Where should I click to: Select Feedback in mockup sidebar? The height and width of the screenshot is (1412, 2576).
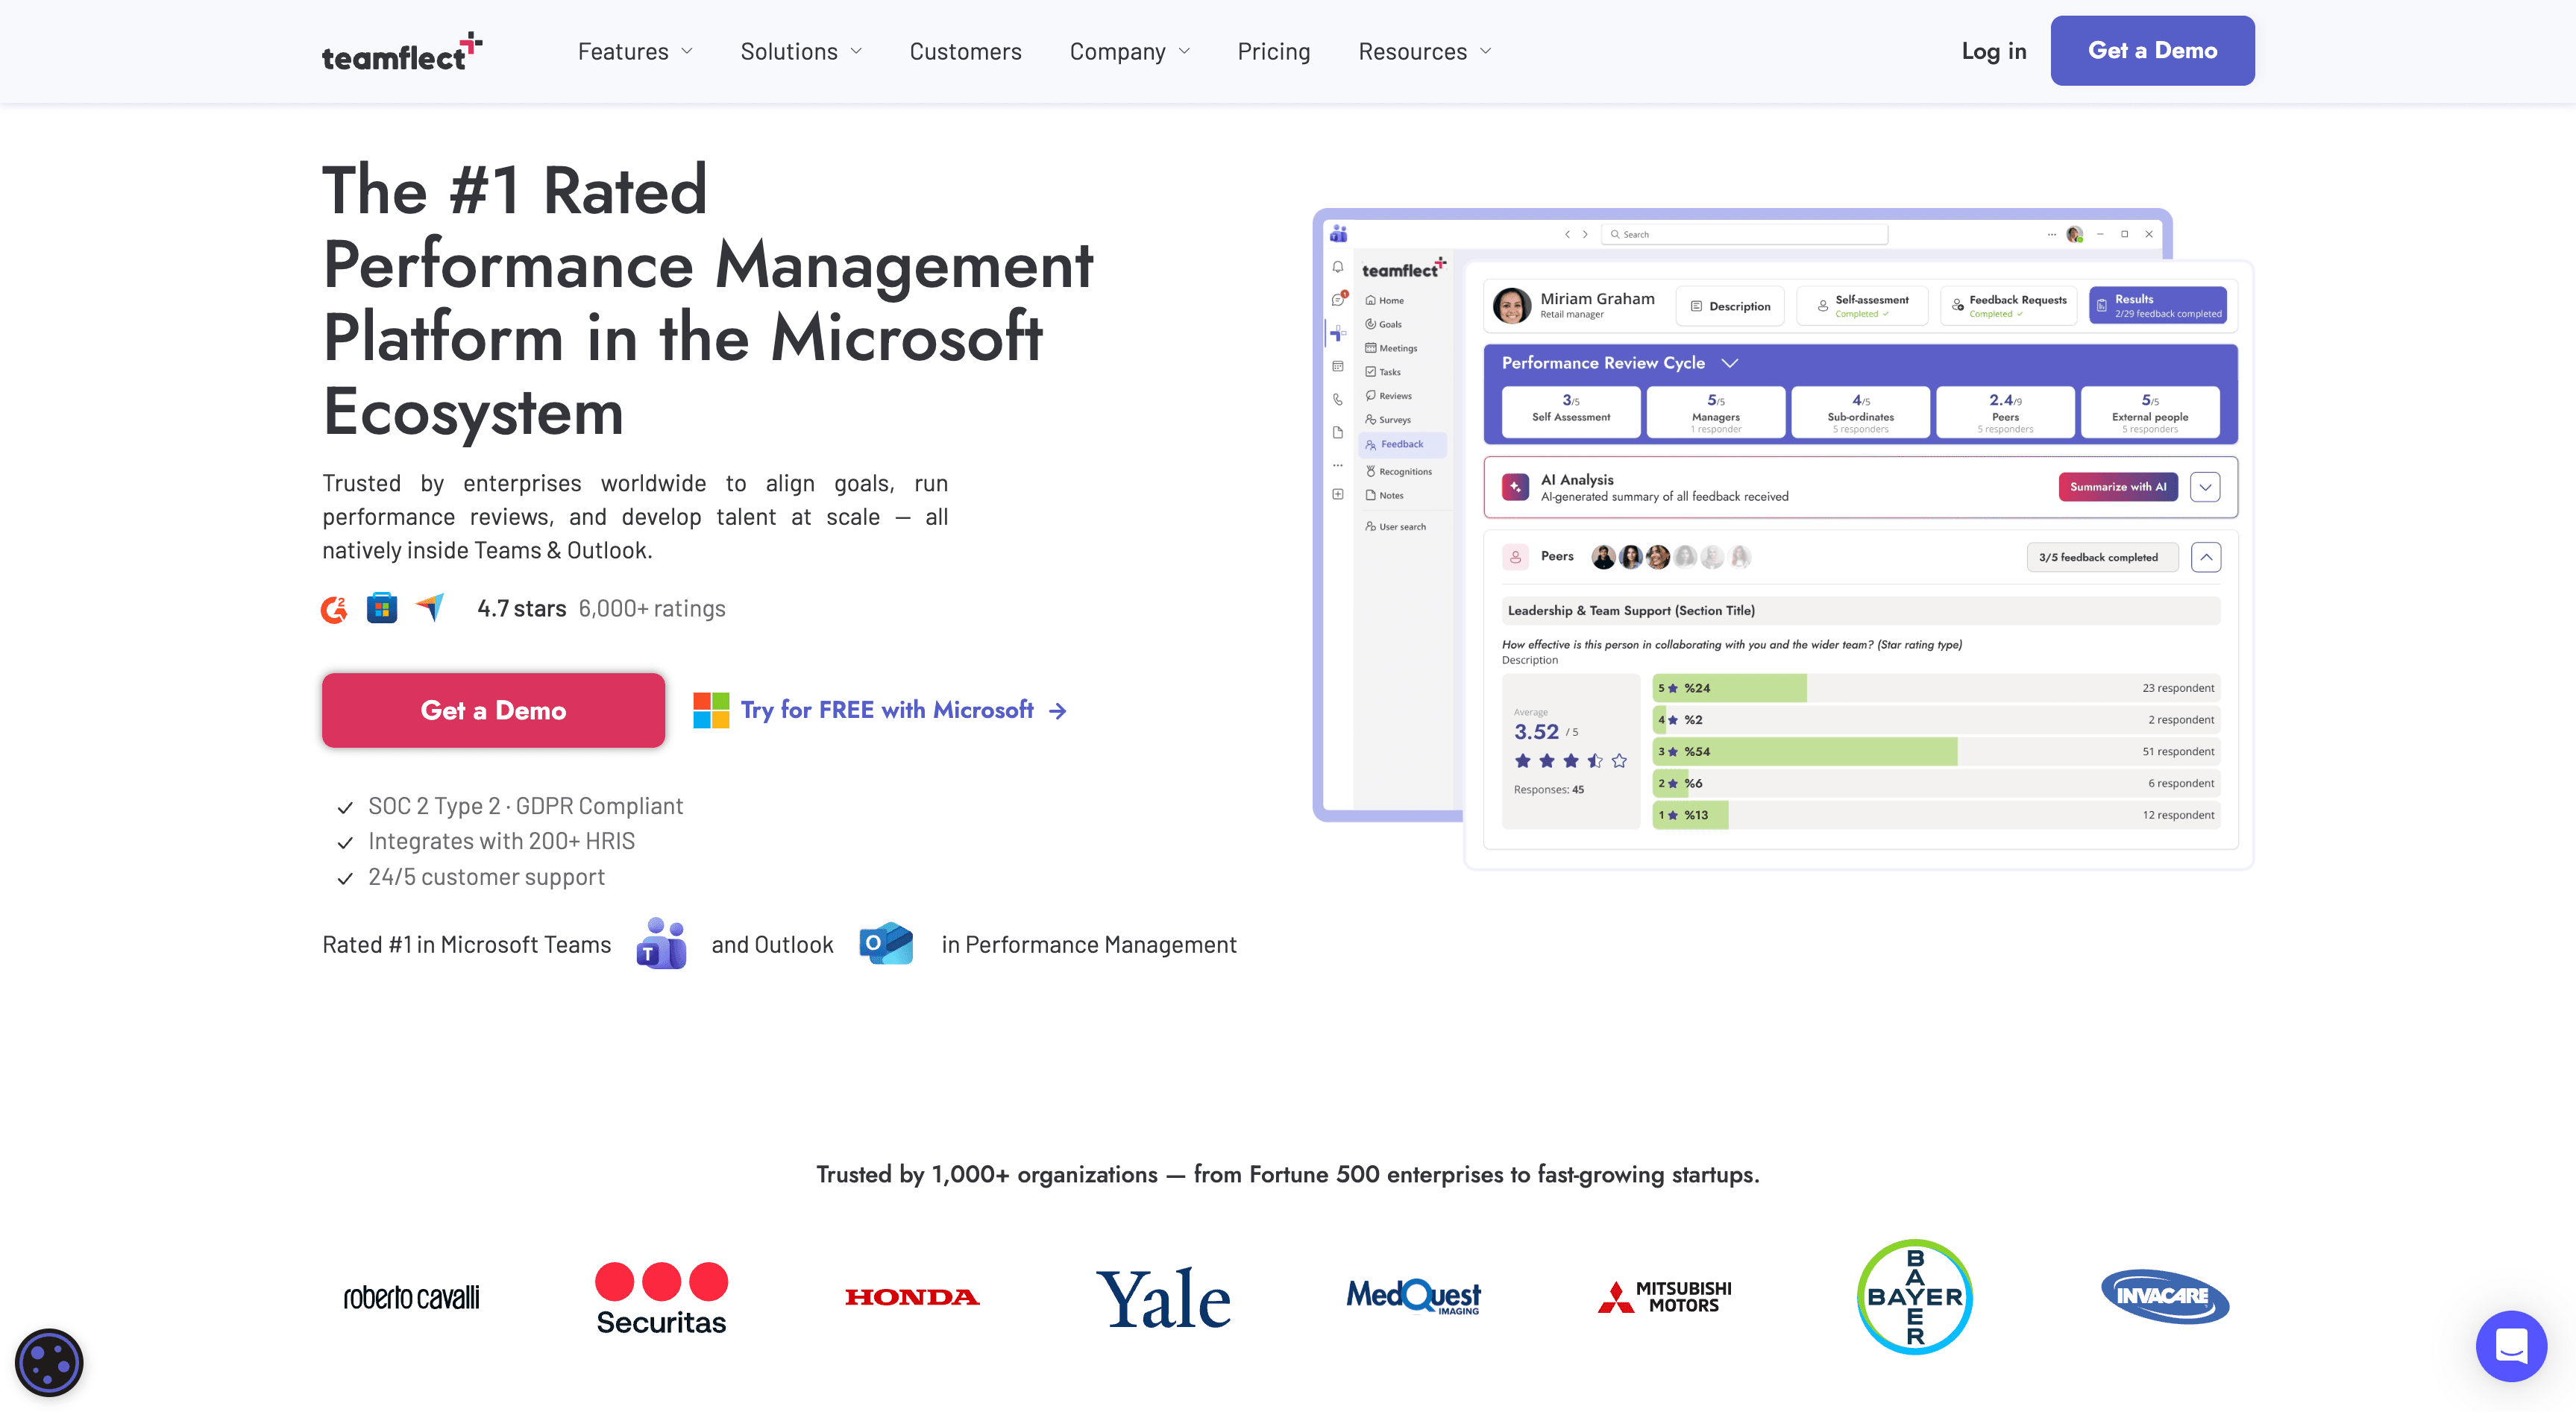click(x=1402, y=444)
